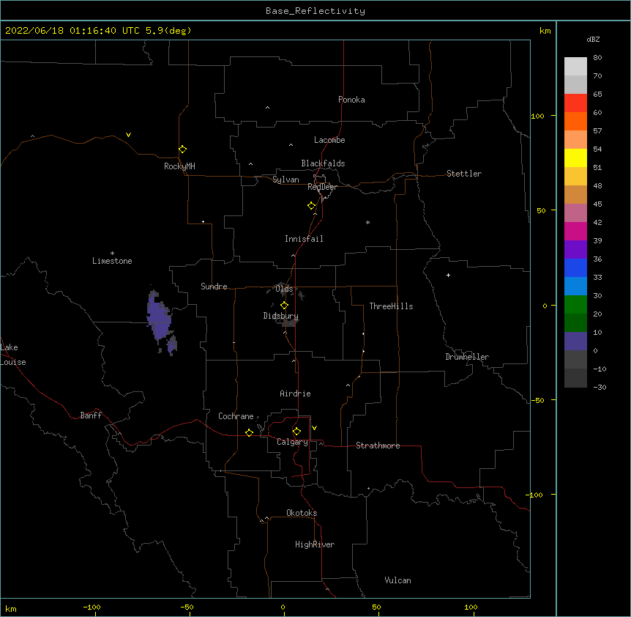Click the yellow diamond marker south of RedDeer
Screen dimensions: 631x617
point(311,206)
